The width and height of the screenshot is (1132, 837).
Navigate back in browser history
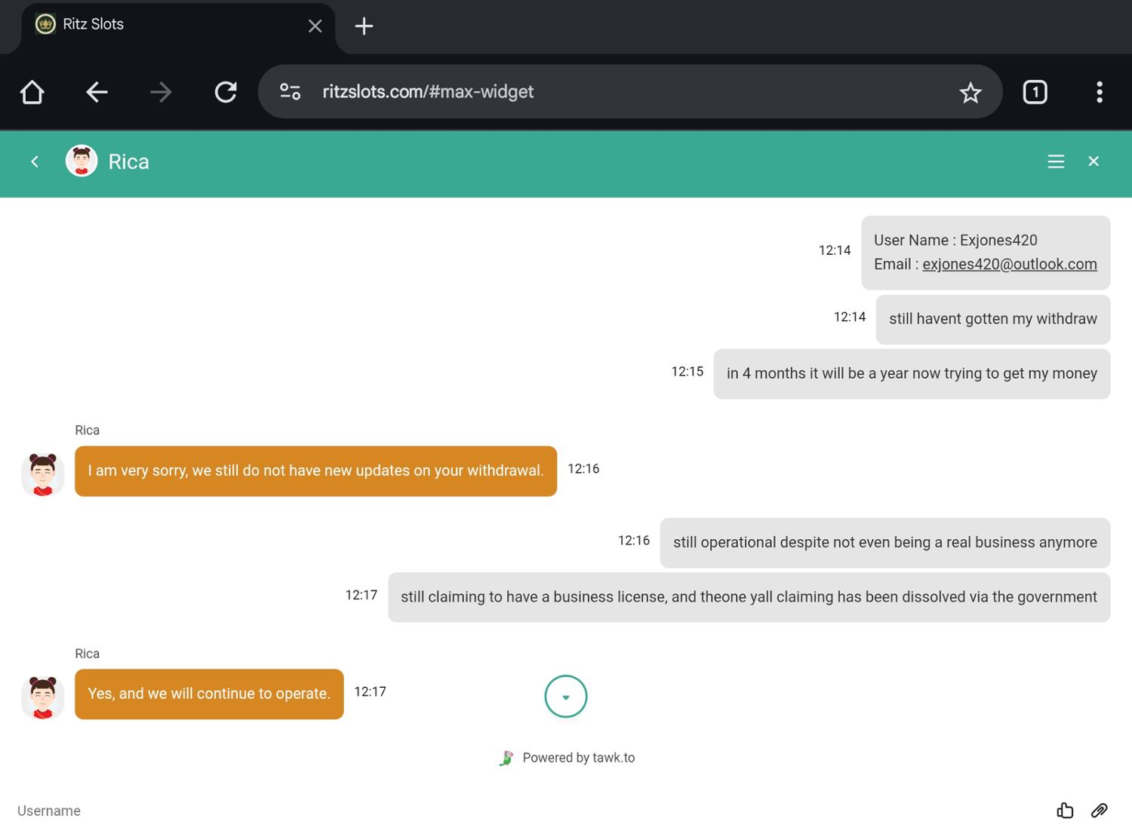coord(97,92)
